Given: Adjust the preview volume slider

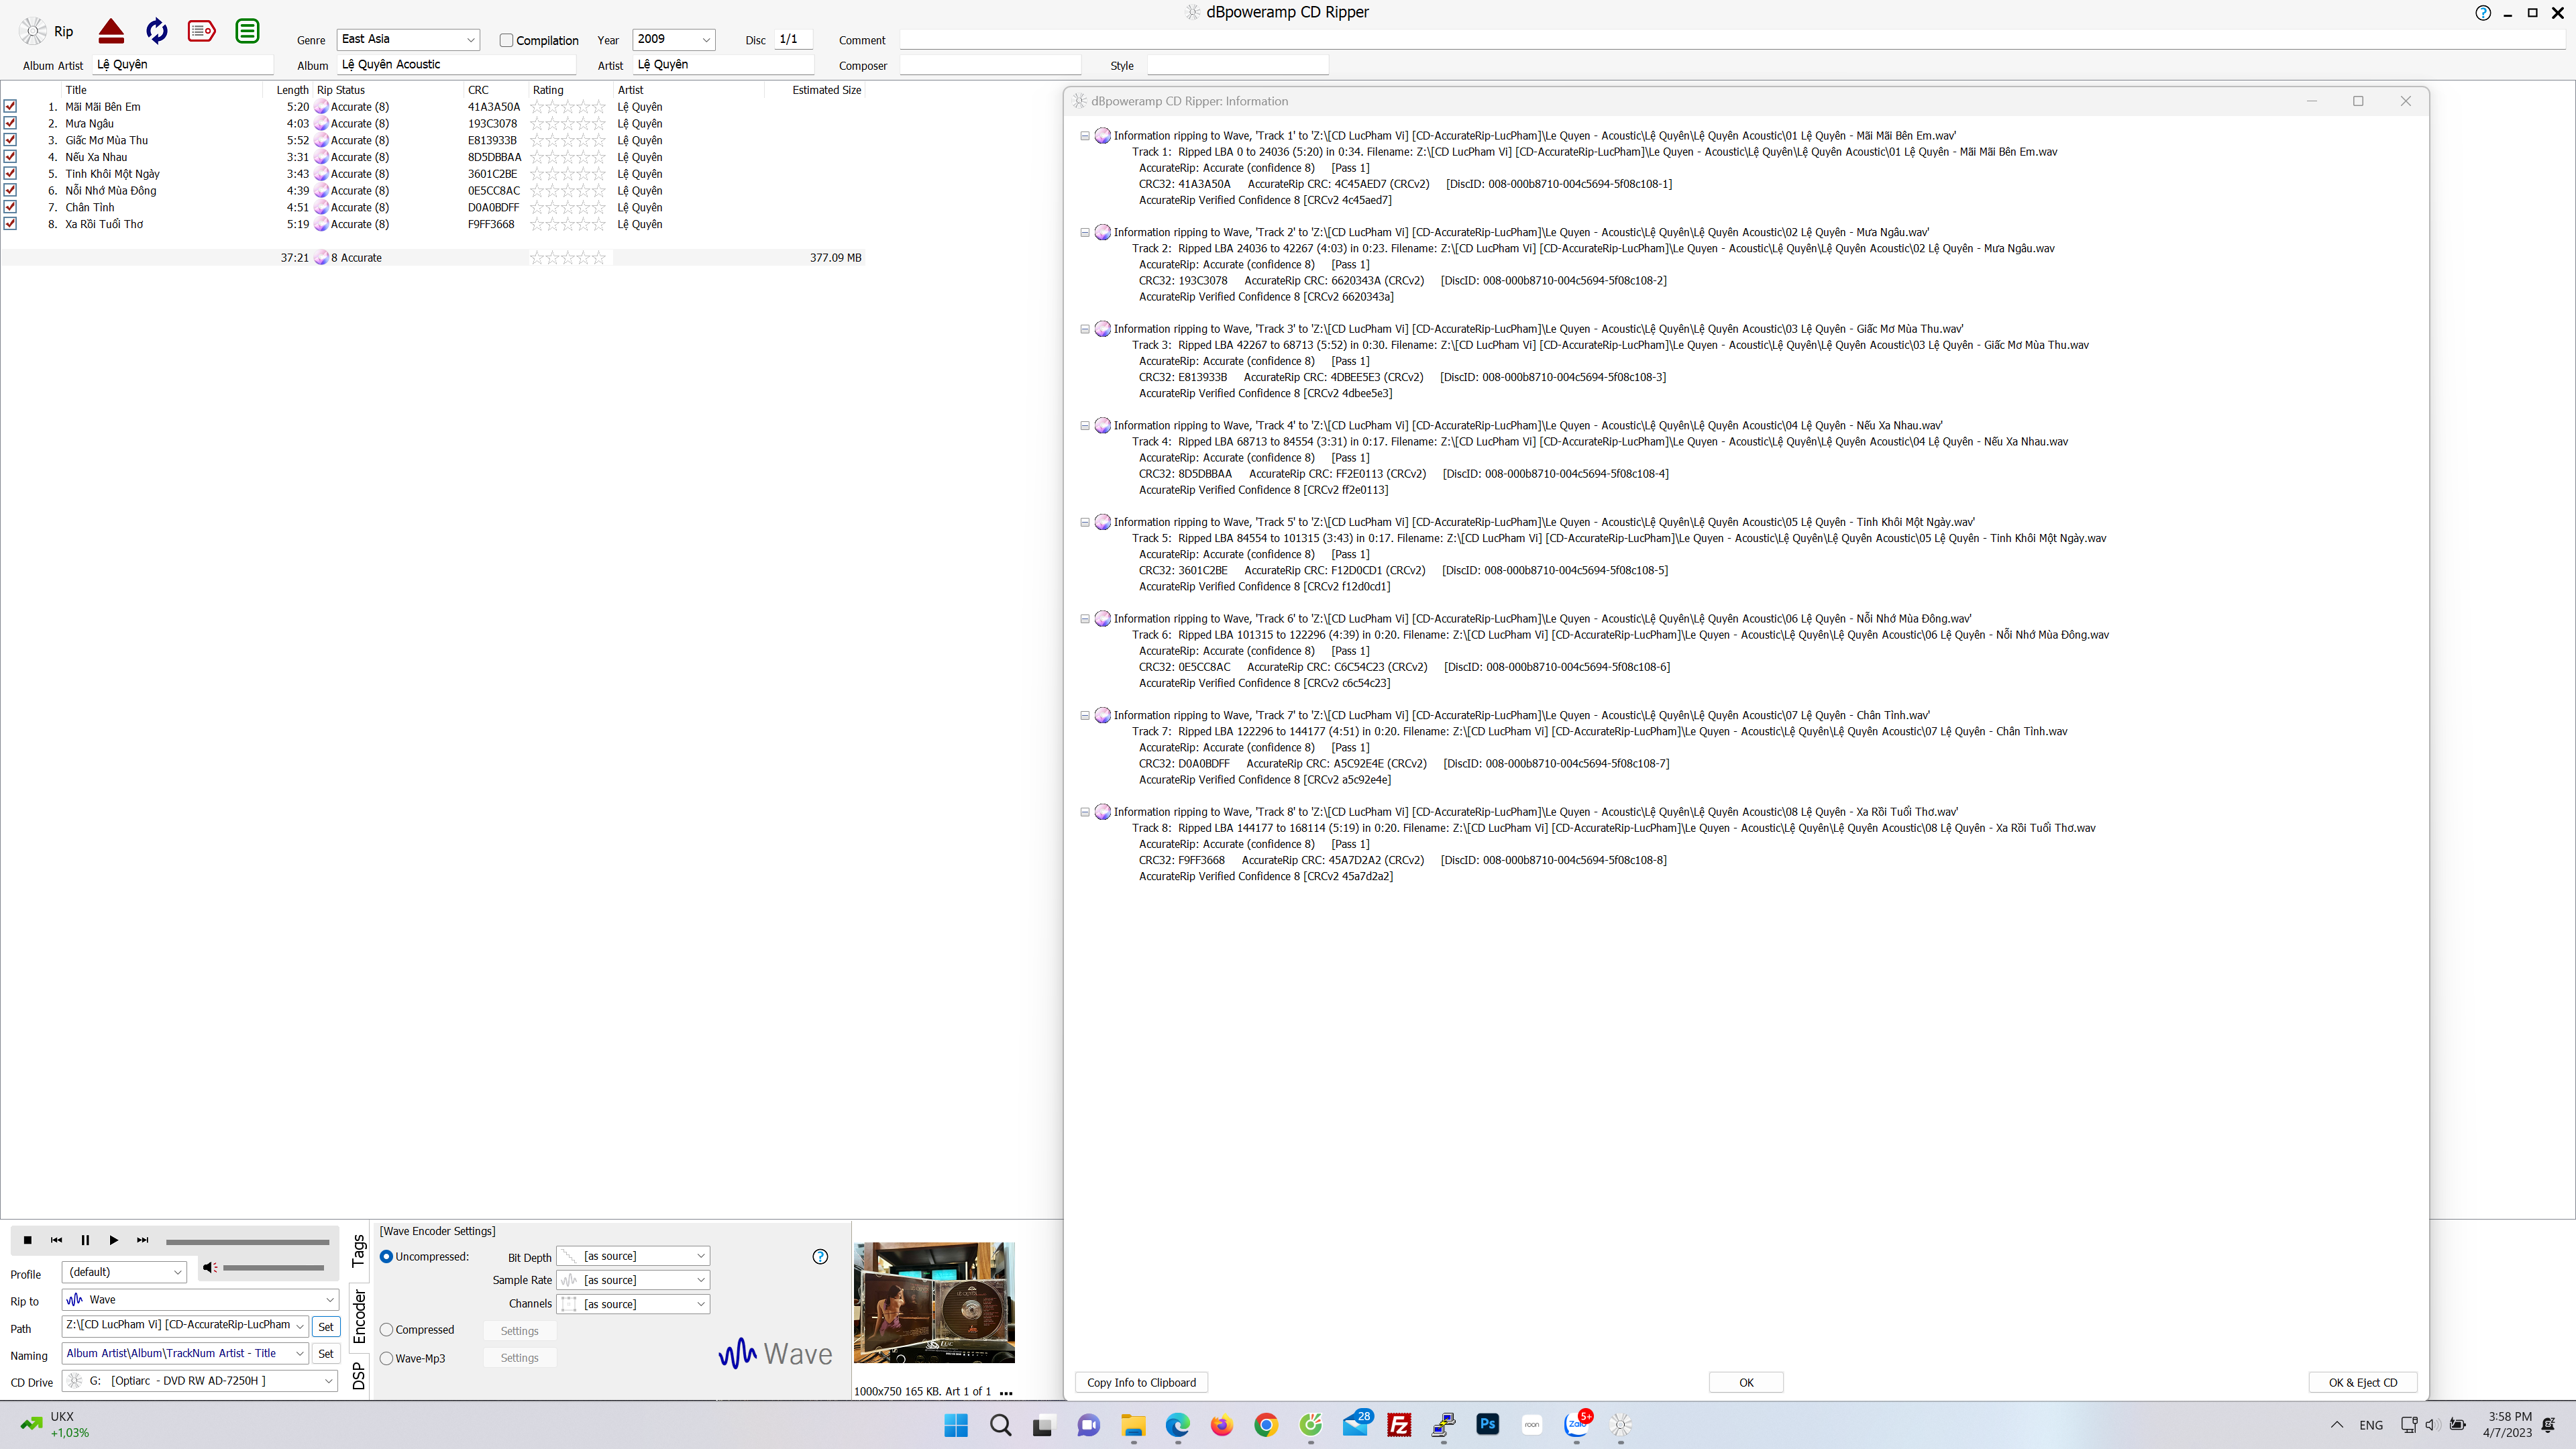Looking at the screenshot, I should pos(273,1268).
